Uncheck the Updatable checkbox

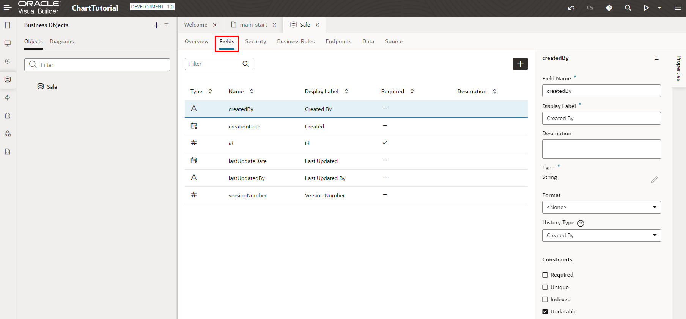[545, 311]
